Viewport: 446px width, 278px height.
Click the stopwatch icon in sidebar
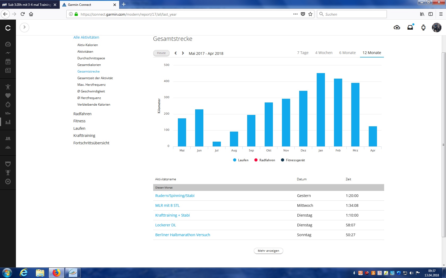click(8, 105)
